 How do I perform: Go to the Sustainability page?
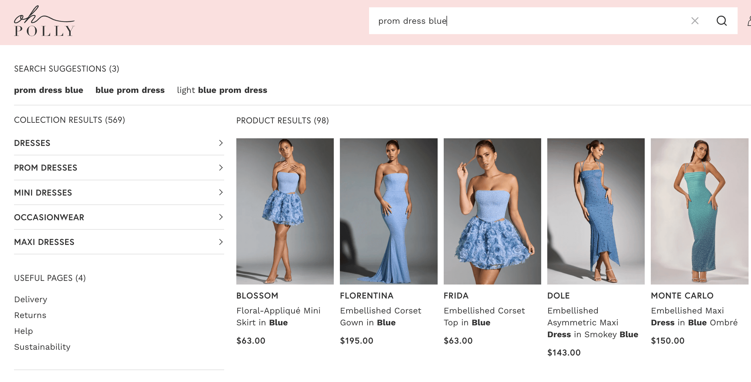pyautogui.click(x=42, y=347)
